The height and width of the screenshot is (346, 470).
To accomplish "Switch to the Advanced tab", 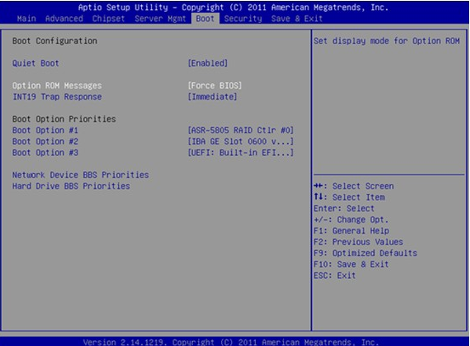I will coord(64,19).
